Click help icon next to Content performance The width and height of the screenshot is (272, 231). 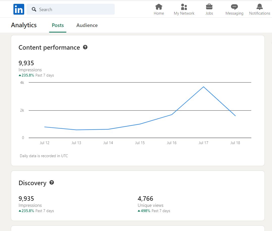pyautogui.click(x=85, y=47)
